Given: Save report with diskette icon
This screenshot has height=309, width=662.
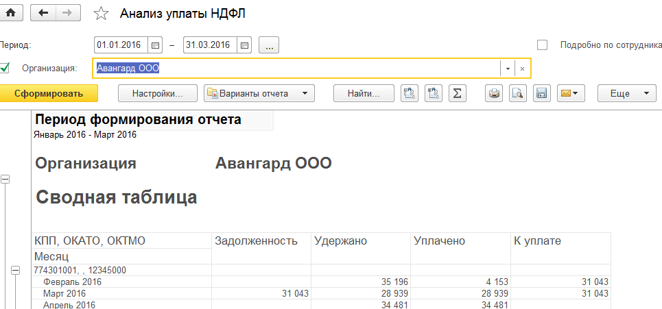Looking at the screenshot, I should (x=542, y=93).
